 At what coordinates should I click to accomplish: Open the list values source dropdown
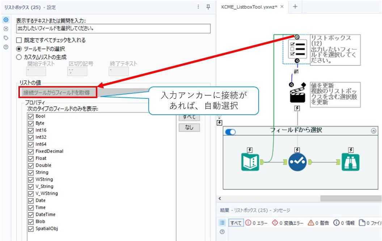58,93
